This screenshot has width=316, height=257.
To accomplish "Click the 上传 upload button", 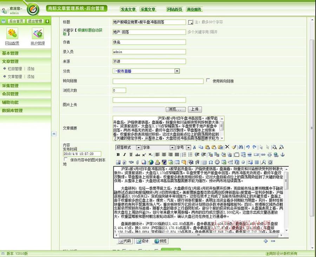I will 195,110.
